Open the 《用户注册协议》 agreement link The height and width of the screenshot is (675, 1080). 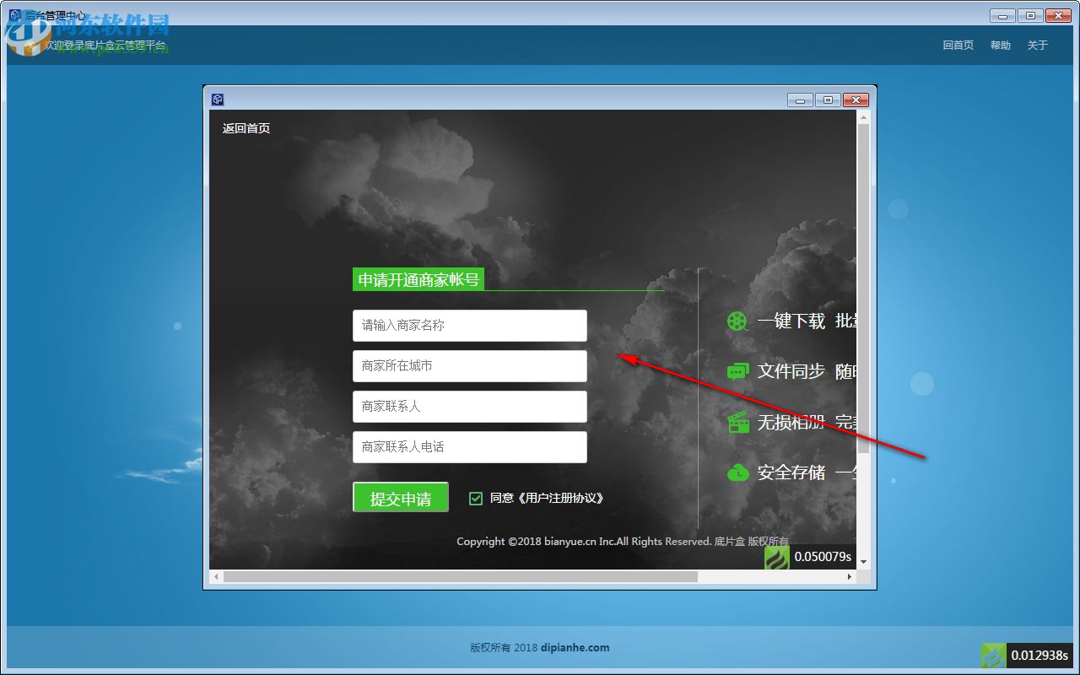(x=559, y=498)
